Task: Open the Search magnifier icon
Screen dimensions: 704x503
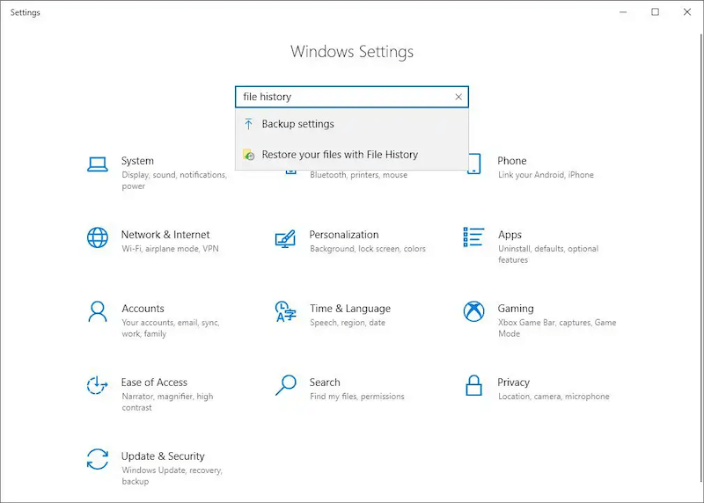Action: tap(285, 385)
